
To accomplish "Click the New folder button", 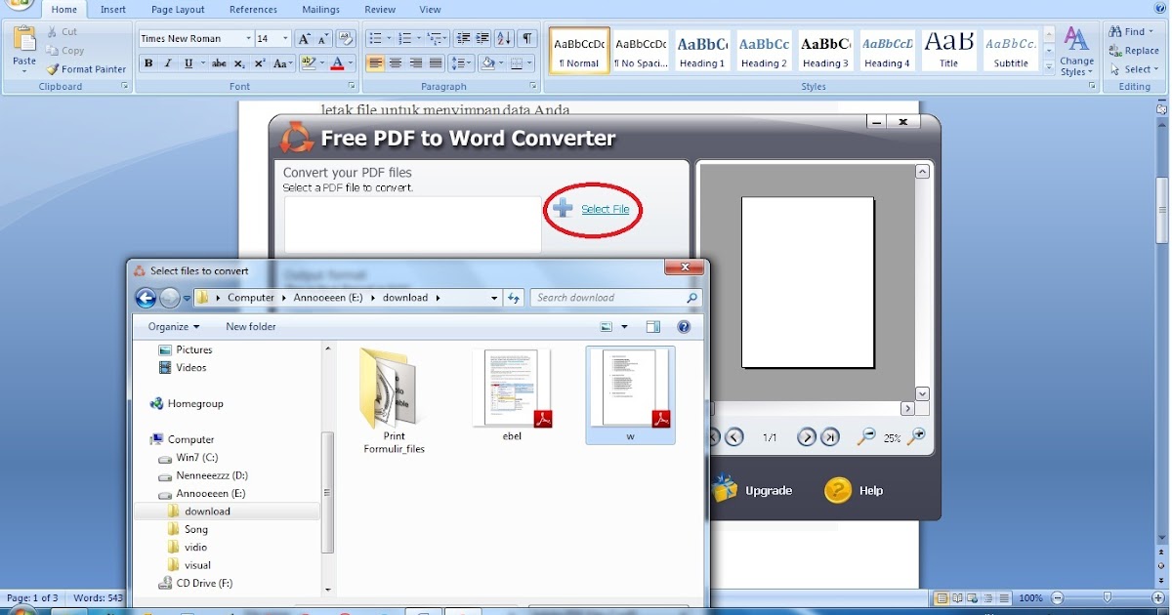I will pyautogui.click(x=250, y=326).
